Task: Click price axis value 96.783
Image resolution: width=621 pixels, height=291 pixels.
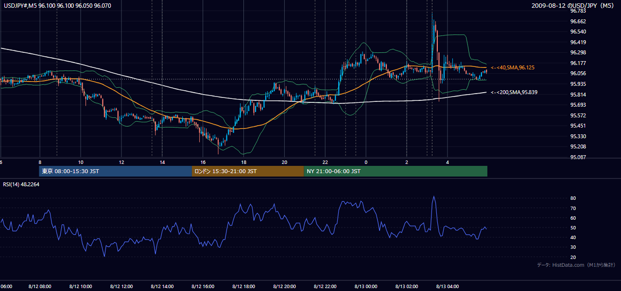Action: point(578,11)
